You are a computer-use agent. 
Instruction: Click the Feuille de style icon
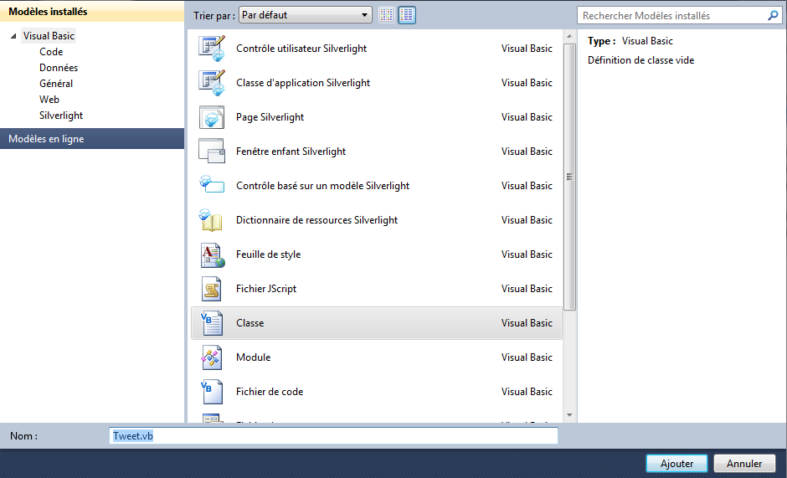pyautogui.click(x=212, y=254)
